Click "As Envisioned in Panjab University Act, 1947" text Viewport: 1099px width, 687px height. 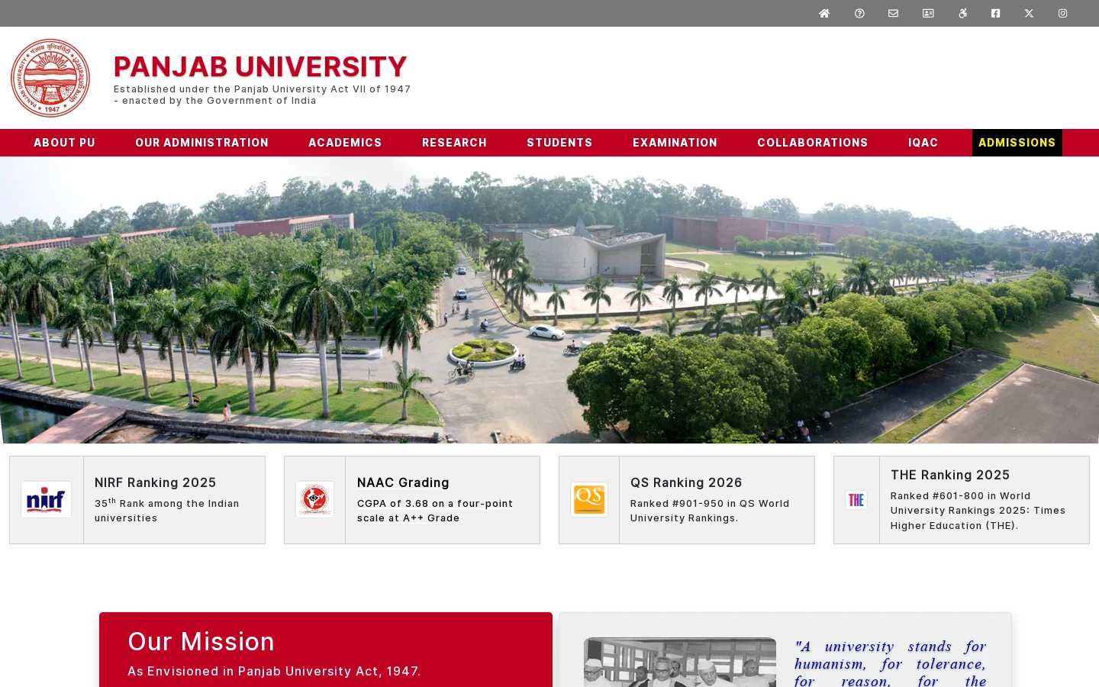click(x=274, y=672)
